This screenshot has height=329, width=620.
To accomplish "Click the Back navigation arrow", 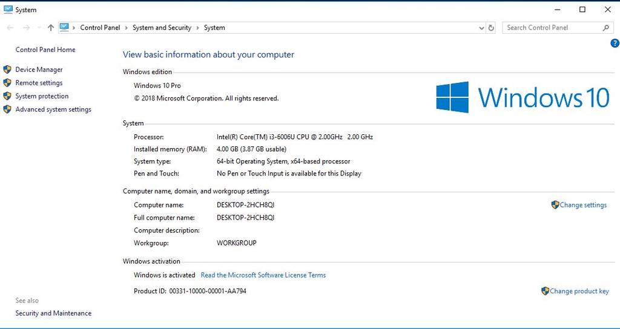I will 10,28.
